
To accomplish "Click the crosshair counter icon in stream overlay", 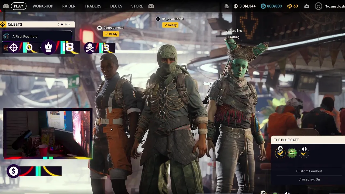I will tap(14, 48).
